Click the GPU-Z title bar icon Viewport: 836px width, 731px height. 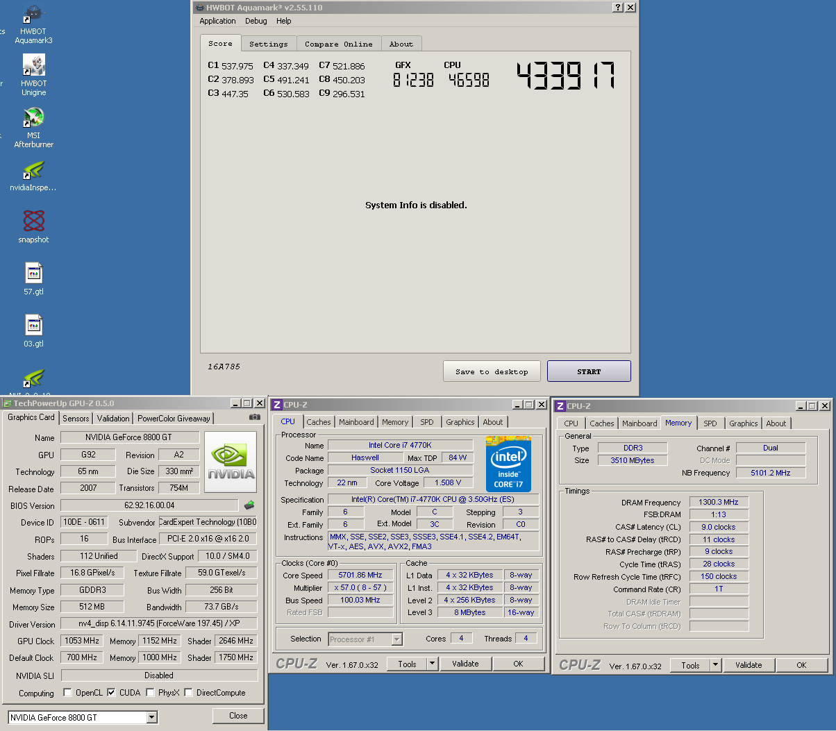[x=8, y=403]
